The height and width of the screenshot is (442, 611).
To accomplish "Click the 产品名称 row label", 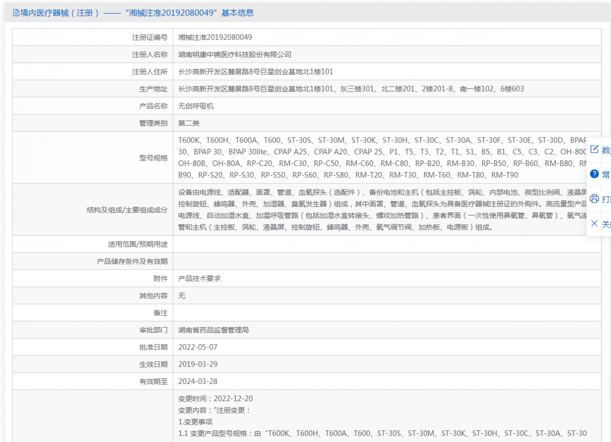I will tap(153, 106).
